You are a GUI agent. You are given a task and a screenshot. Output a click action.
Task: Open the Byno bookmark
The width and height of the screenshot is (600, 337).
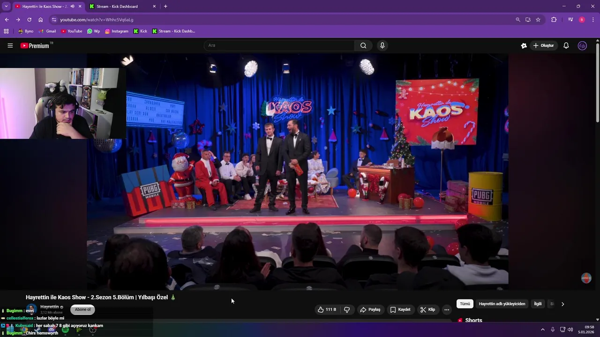coord(26,31)
